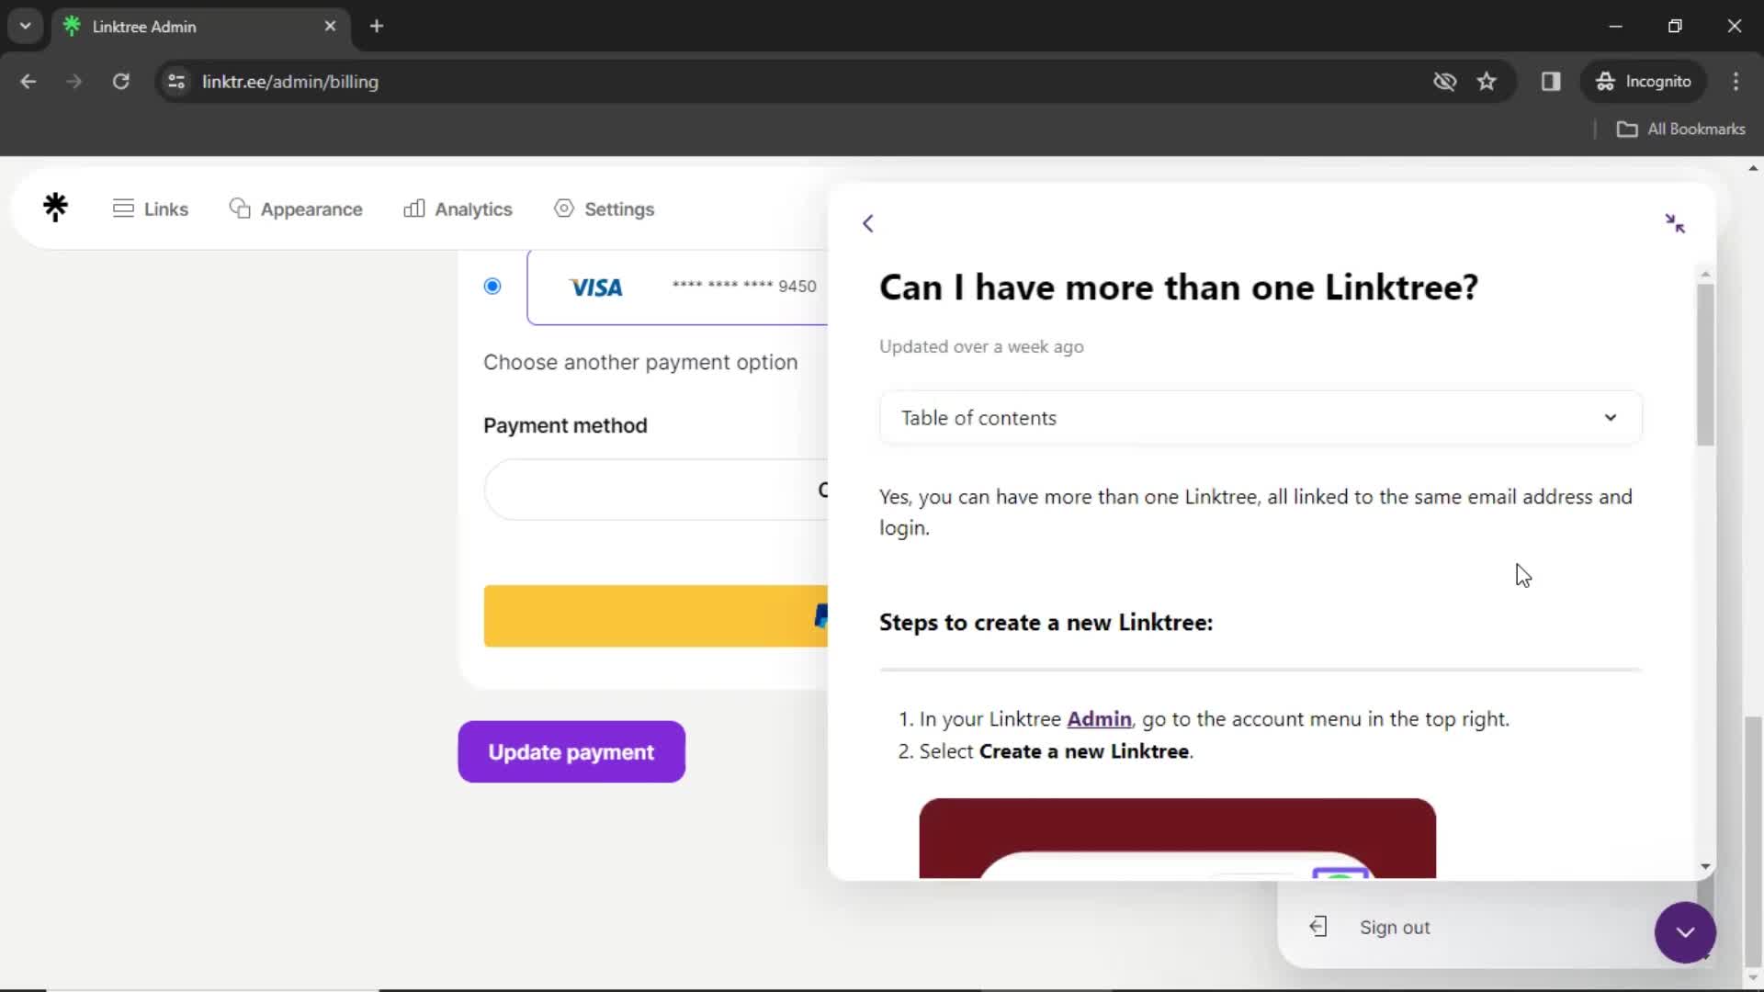Click the help panel scroll-down arrow
1764x992 pixels.
(1705, 866)
